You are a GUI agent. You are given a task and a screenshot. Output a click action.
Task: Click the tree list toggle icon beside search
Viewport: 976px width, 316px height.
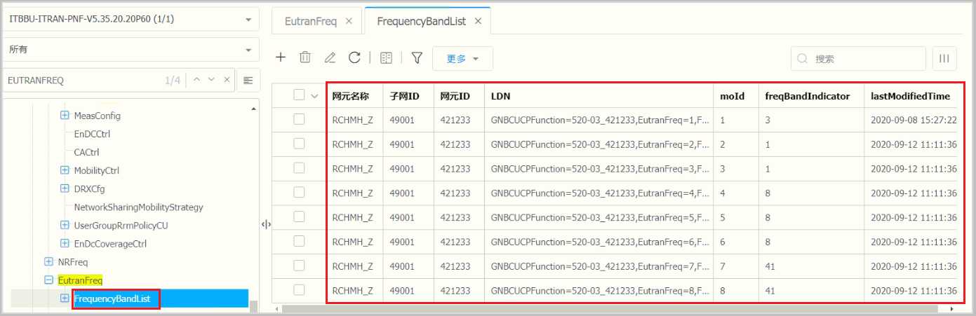click(248, 81)
